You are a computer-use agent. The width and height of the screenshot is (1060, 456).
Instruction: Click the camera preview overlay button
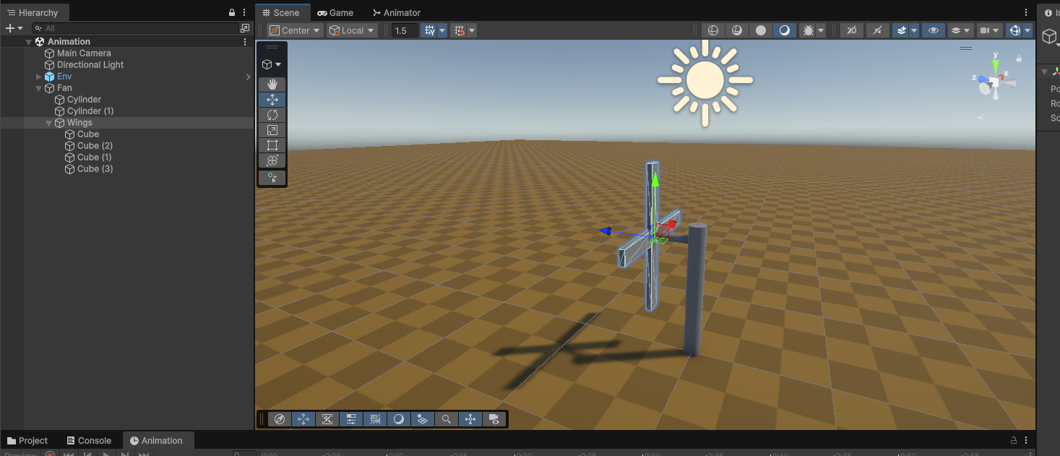click(494, 419)
